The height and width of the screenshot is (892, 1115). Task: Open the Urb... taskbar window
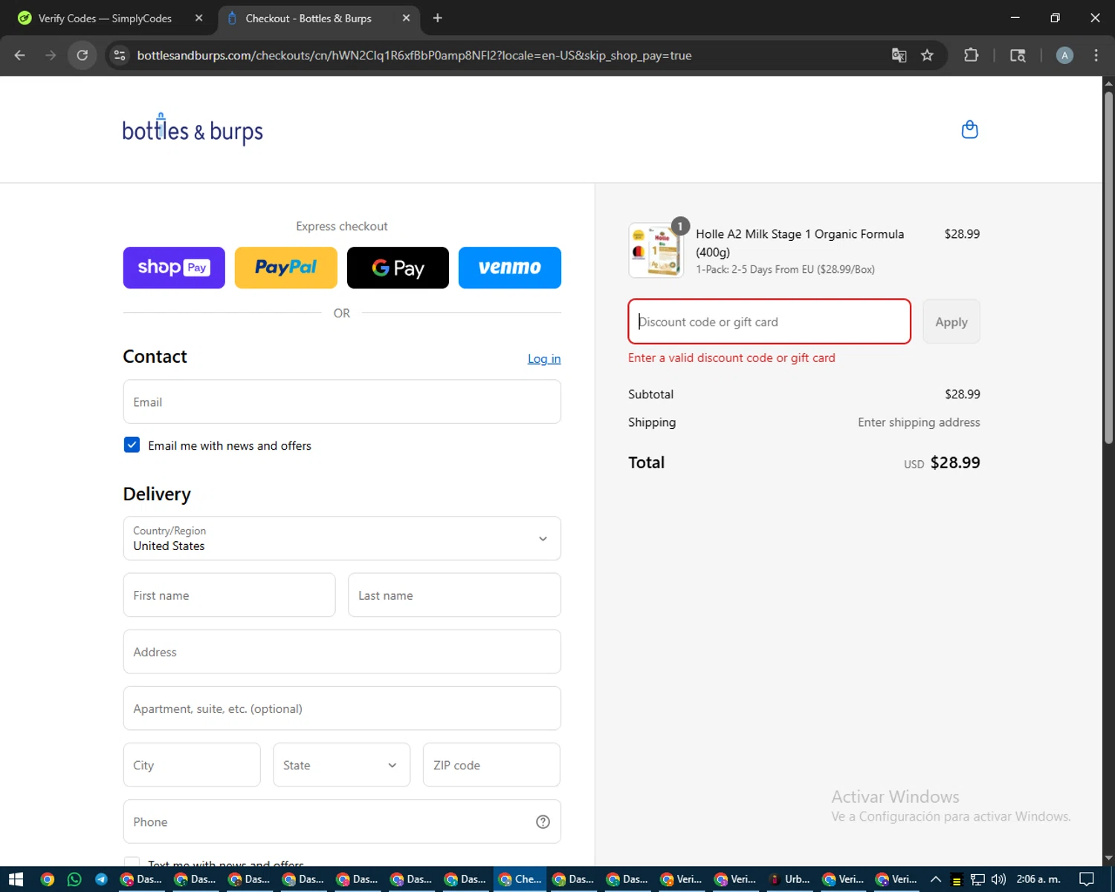pyautogui.click(x=789, y=879)
